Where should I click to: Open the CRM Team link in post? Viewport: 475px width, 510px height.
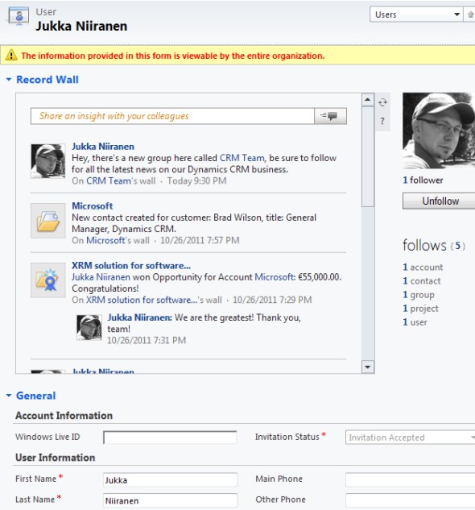tap(242, 158)
